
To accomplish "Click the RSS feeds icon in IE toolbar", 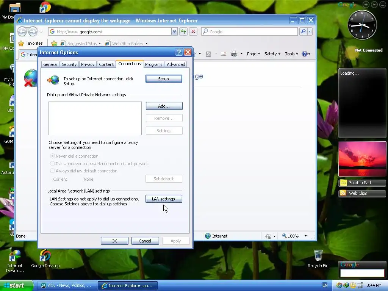I will point(208,54).
